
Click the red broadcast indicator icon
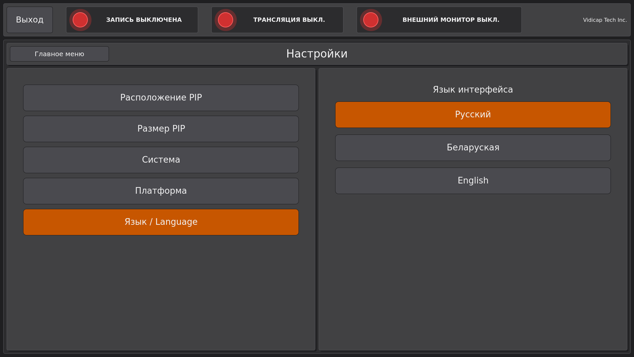(x=226, y=20)
